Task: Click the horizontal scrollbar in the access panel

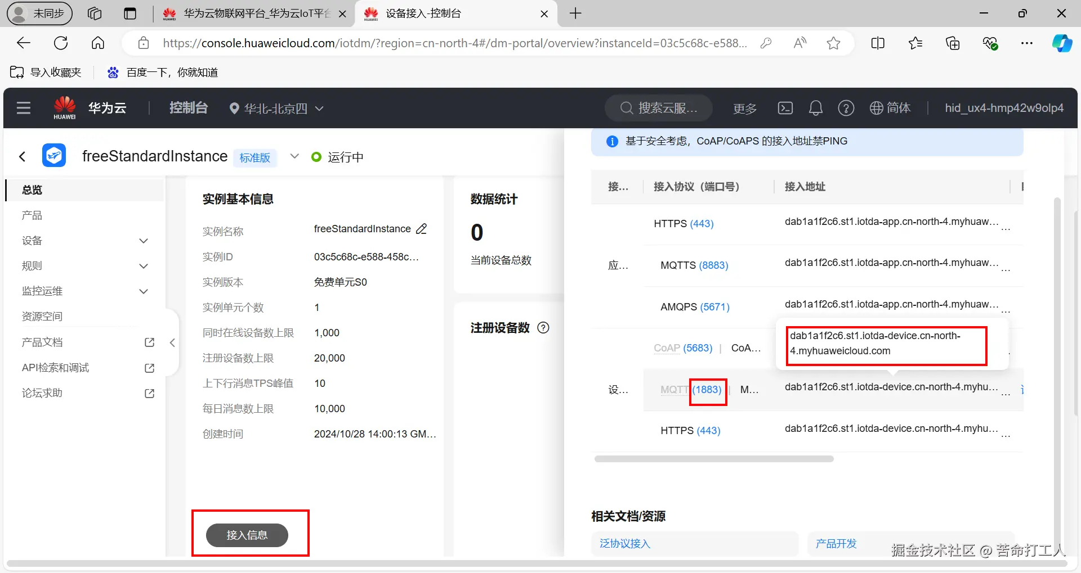Action: [713, 458]
